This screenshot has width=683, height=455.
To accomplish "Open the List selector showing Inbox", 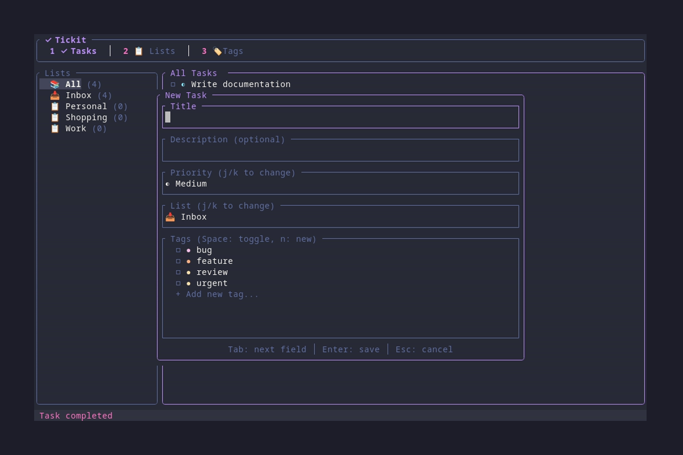I will pos(340,216).
